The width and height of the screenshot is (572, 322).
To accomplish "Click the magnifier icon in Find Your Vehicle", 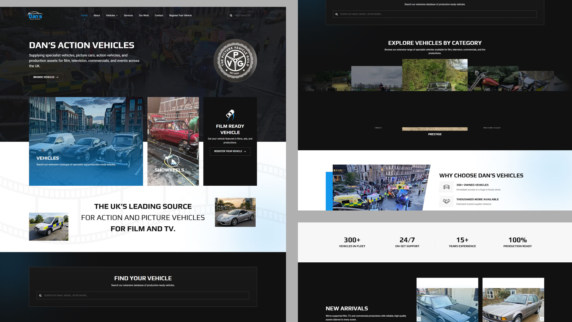I will (40, 295).
